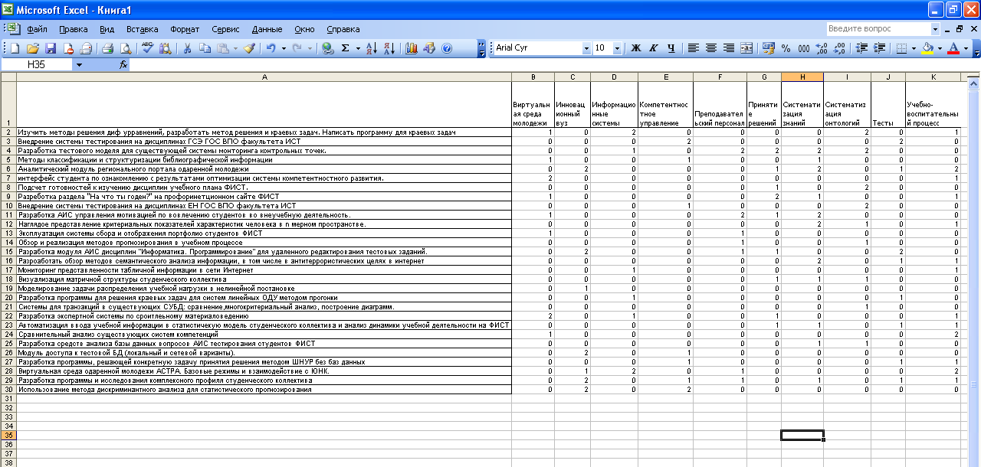Click the AutoSum sigma button
The width and height of the screenshot is (981, 467).
pyautogui.click(x=346, y=47)
